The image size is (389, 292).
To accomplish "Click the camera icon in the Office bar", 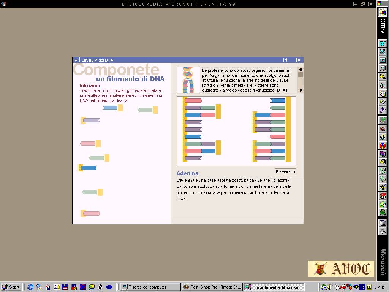I will pos(383,137).
